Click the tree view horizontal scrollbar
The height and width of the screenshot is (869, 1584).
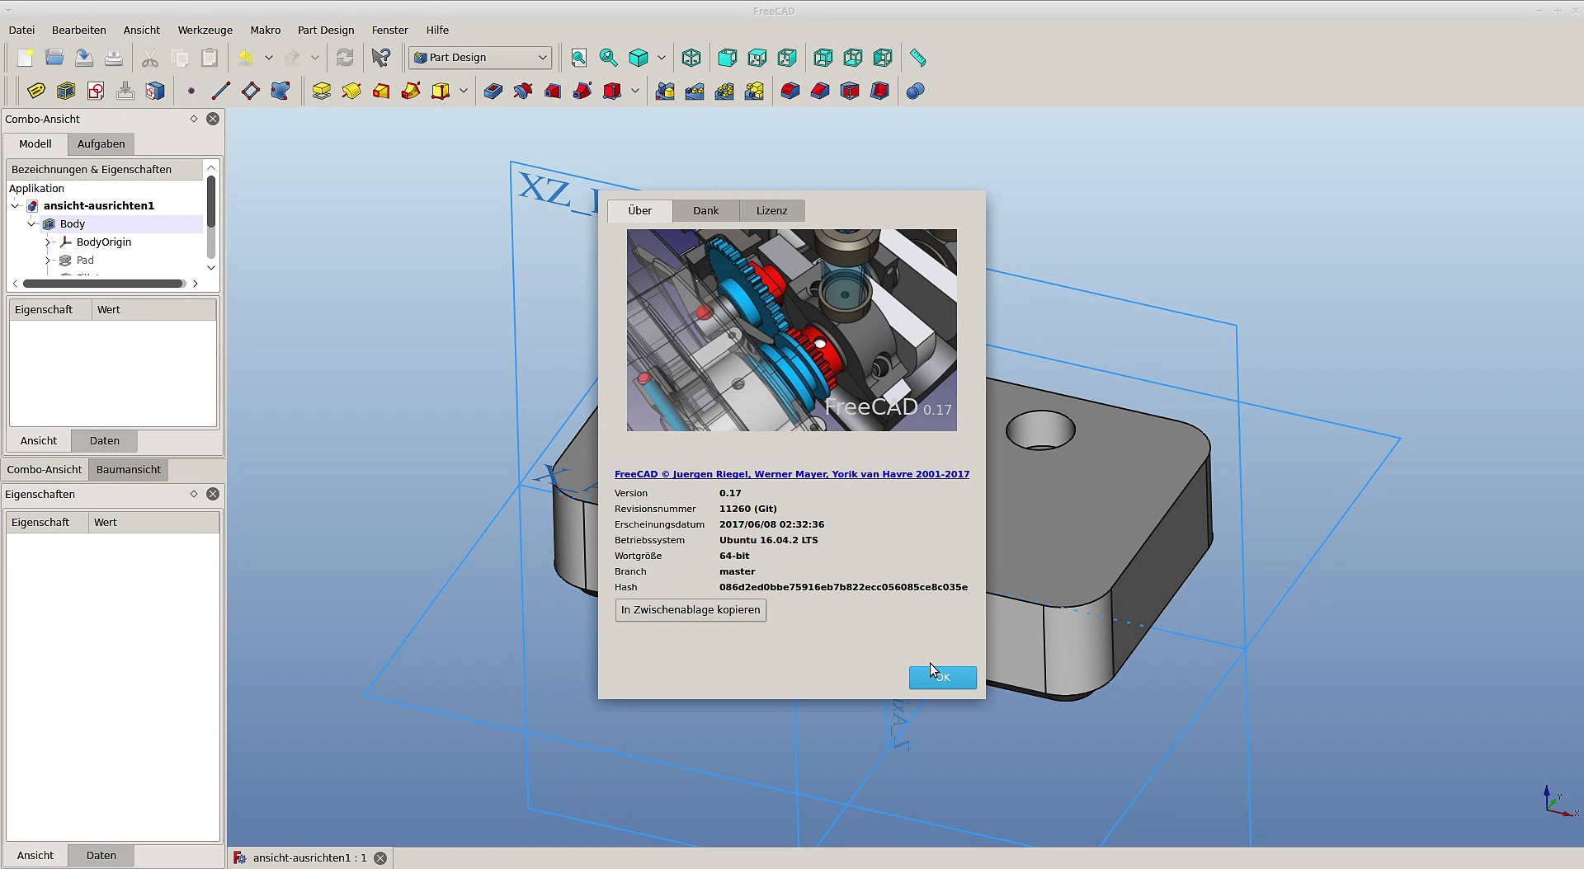(x=103, y=284)
